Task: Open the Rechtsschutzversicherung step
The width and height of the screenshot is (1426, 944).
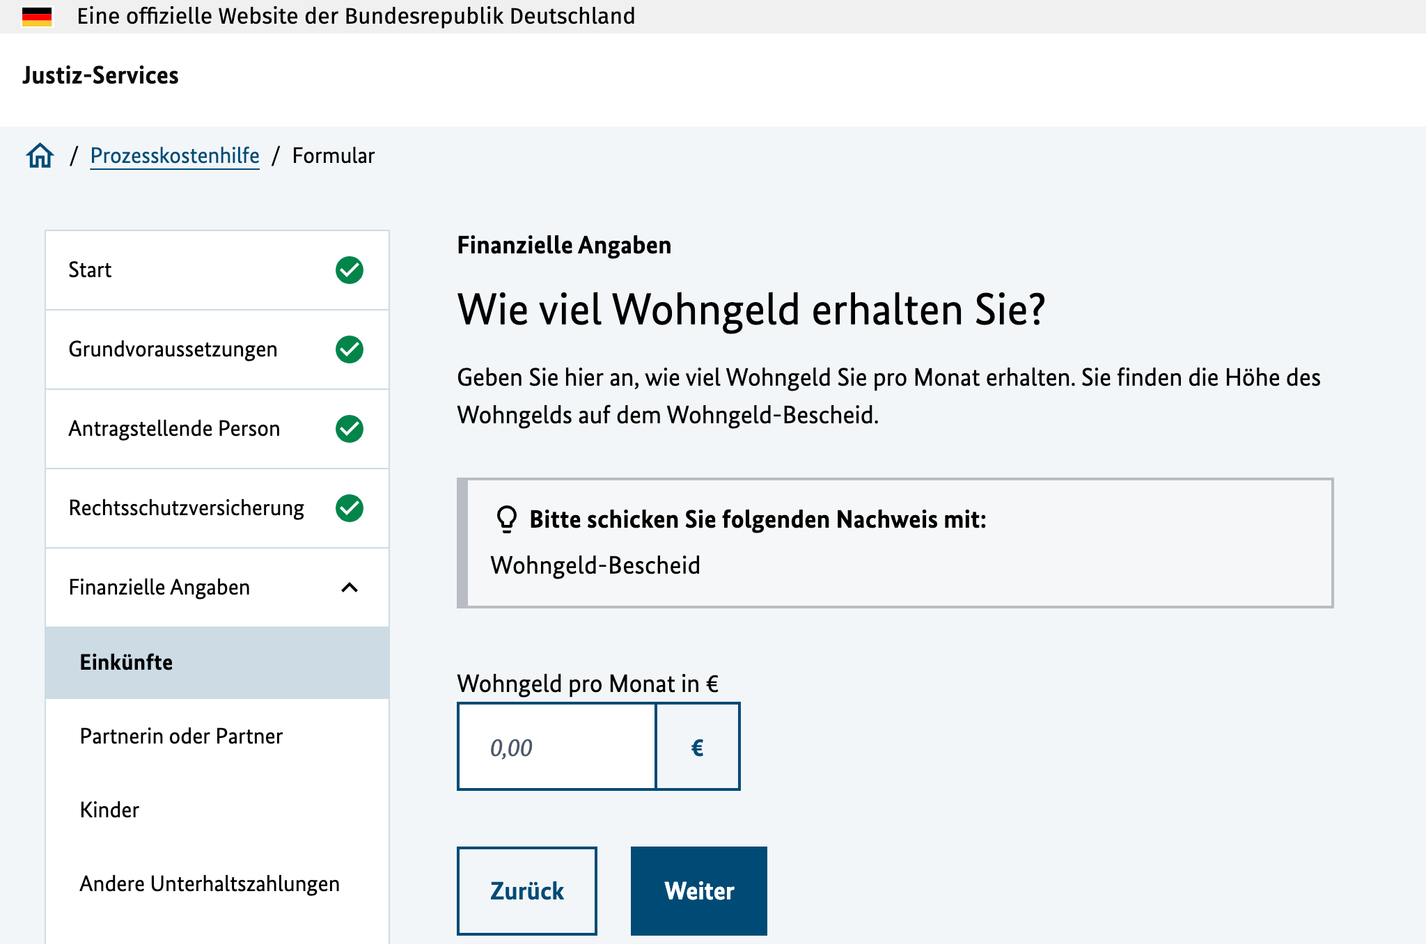Action: 185,509
